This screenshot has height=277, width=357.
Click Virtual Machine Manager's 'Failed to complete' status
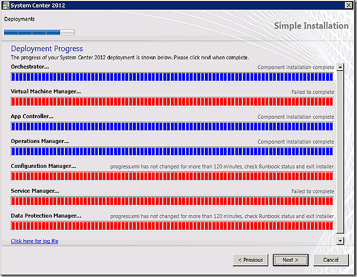(x=313, y=92)
